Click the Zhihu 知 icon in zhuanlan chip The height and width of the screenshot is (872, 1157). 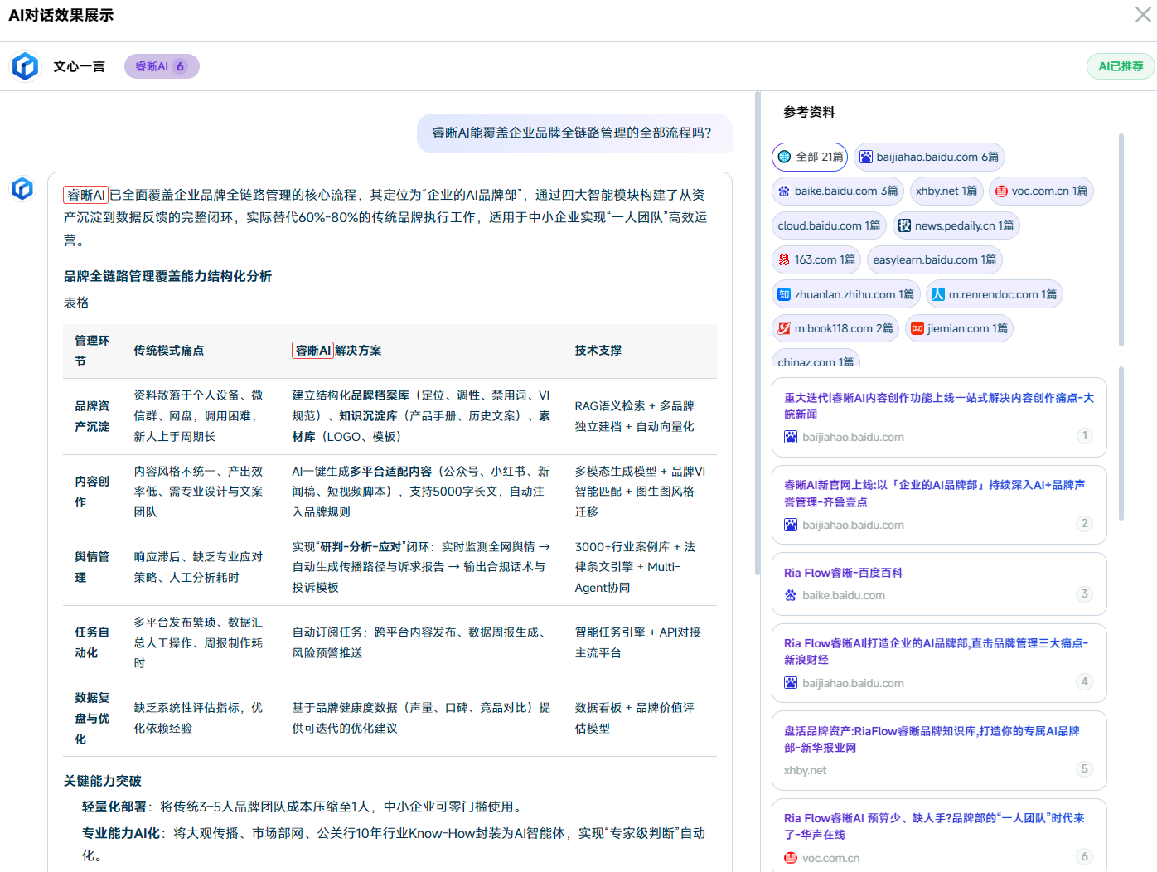pos(784,294)
